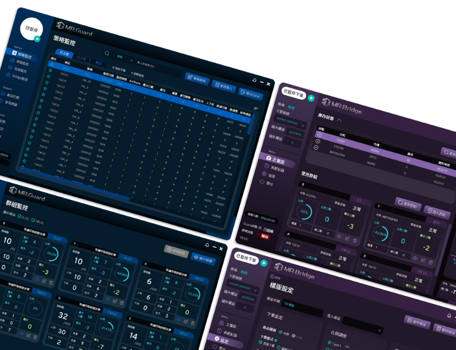456x350 pixels.
Task: Click edit icon on MR.Bridge MXF card
Action: [423, 260]
